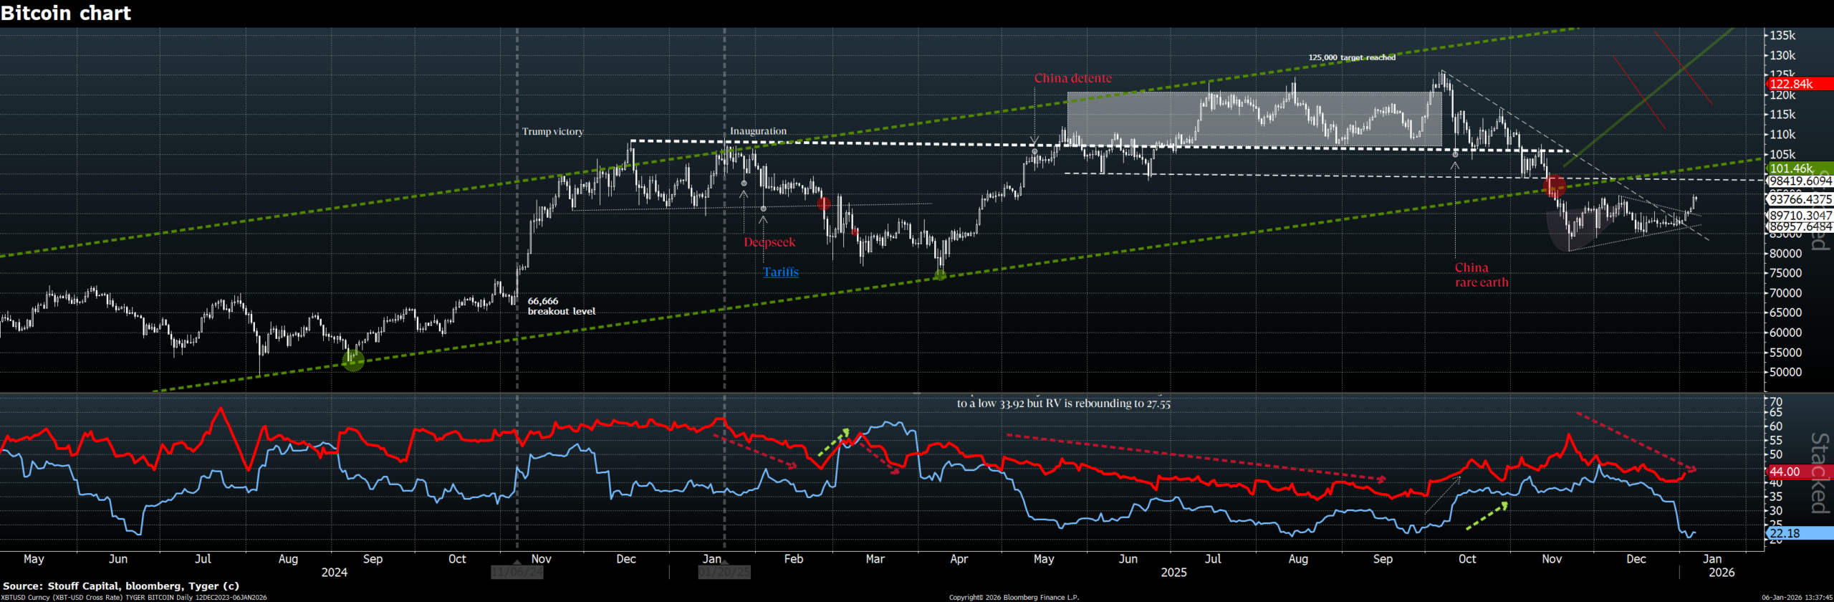Viewport: 1834px width, 602px height.
Task: Click the 125,000 target reached annotation
Action: tap(1352, 57)
